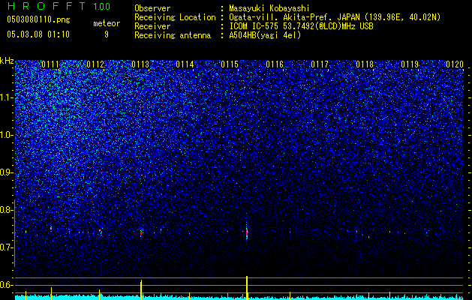Click the kHz axis unit label
472x300 pixels.
8,61
